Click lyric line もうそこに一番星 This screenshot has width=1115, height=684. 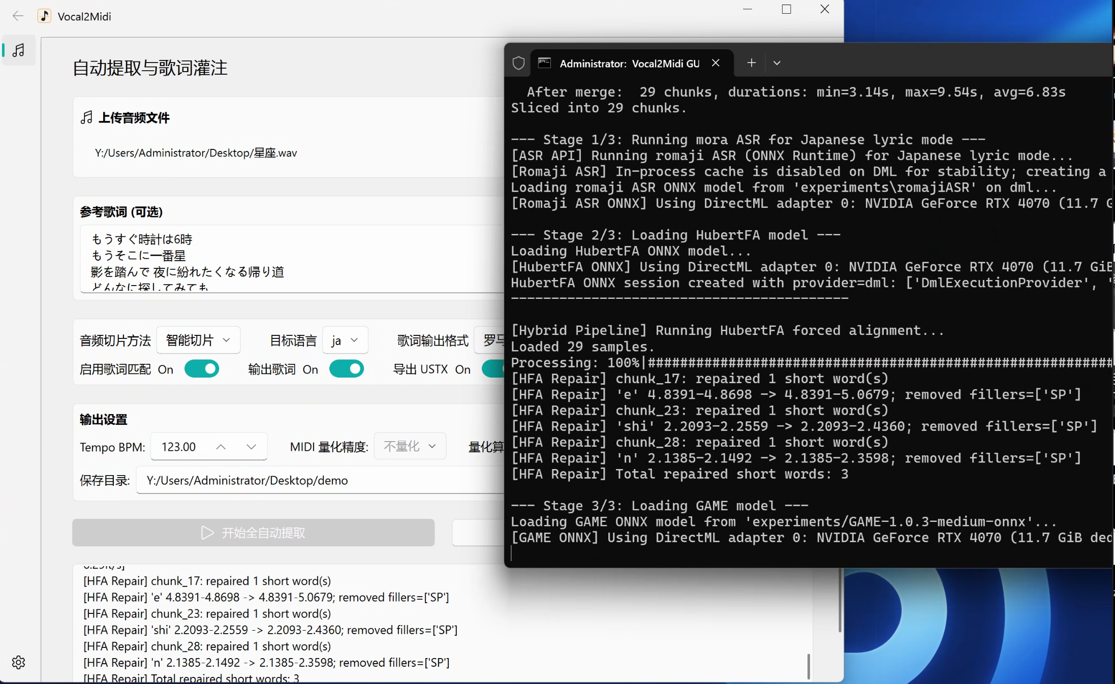[x=138, y=256]
